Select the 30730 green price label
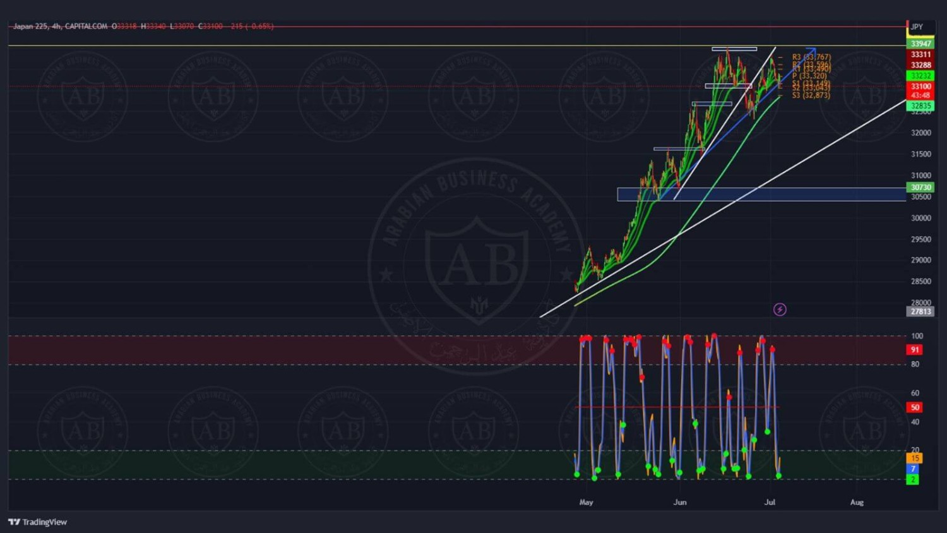This screenshot has width=947, height=533. 920,188
